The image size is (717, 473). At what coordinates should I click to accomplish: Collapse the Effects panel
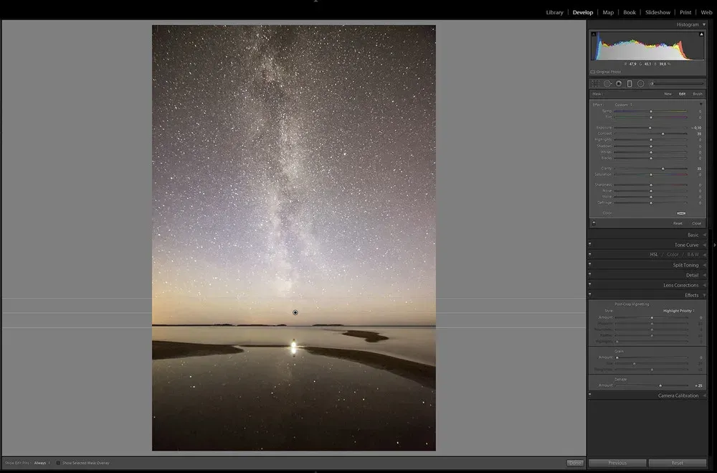click(x=704, y=295)
